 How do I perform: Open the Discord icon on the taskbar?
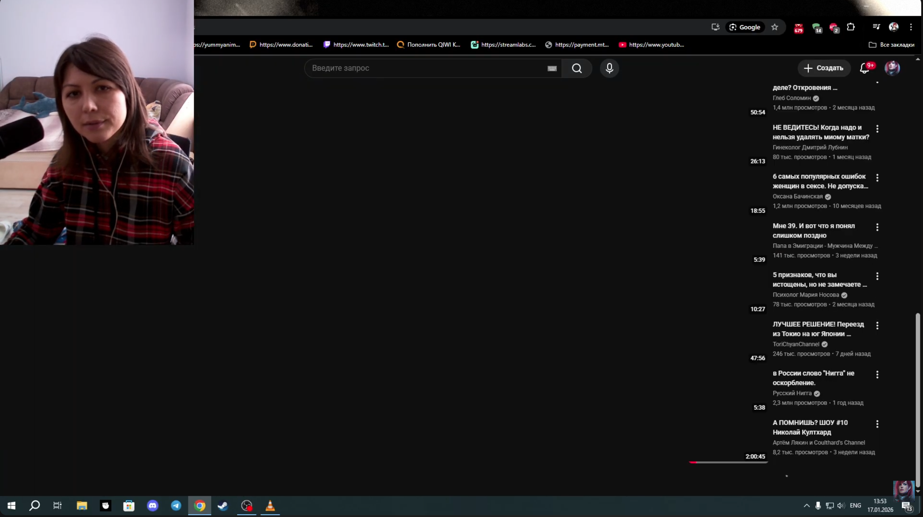tap(153, 506)
